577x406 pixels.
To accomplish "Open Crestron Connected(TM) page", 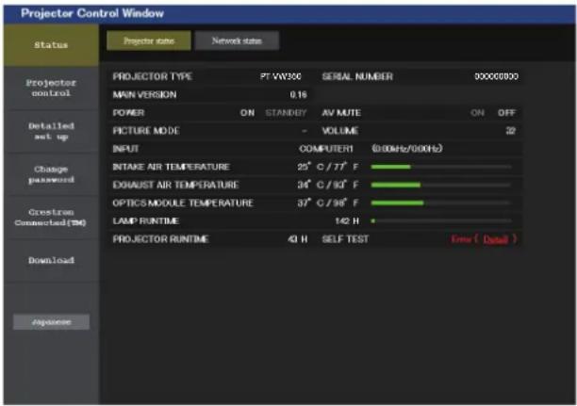I will point(51,218).
